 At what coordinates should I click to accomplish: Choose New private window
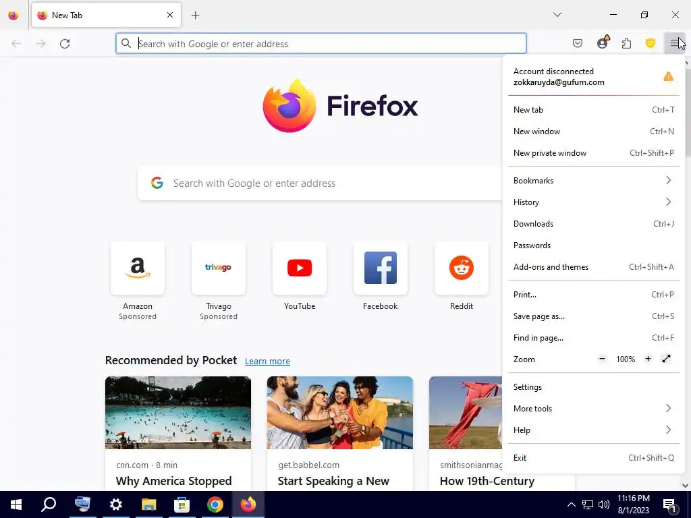click(x=594, y=153)
